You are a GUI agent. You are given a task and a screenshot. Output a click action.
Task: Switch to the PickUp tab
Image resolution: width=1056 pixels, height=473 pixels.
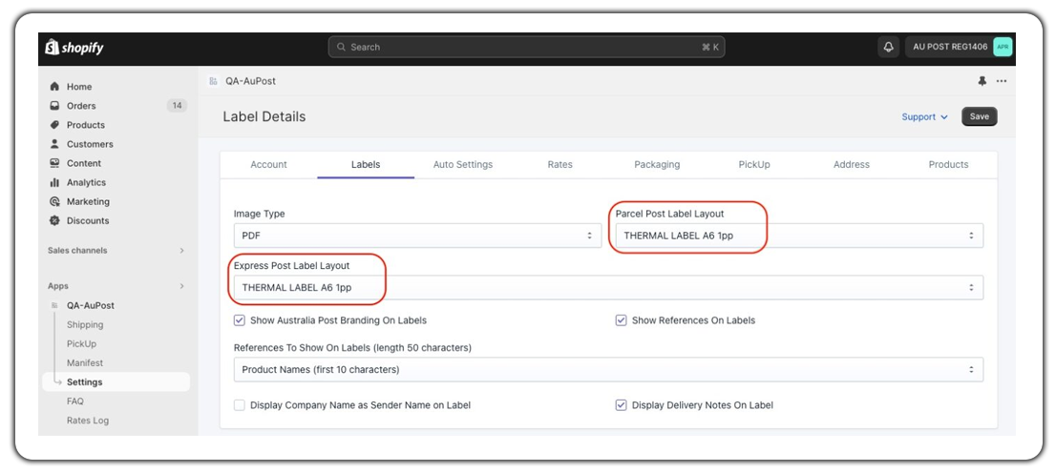pos(754,164)
